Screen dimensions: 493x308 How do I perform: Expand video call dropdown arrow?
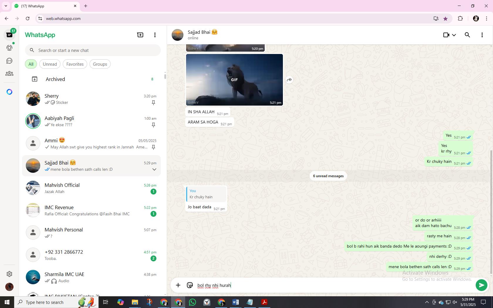(454, 35)
